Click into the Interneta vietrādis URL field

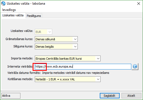point(83,66)
